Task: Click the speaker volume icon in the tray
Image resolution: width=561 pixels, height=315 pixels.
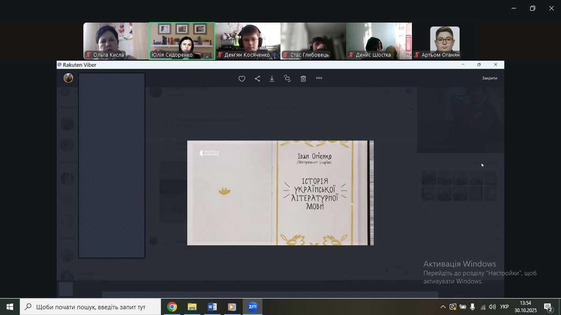Action: coord(492,307)
